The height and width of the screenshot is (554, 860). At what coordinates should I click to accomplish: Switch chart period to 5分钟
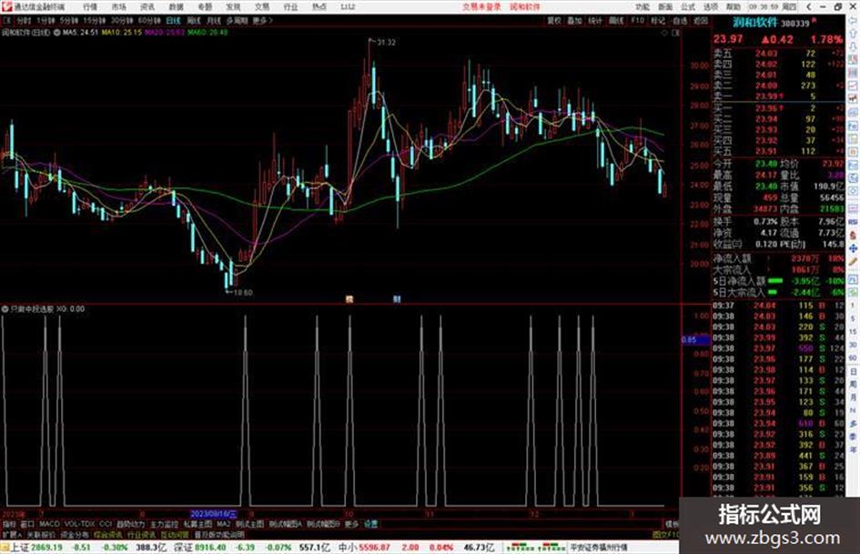(x=69, y=20)
